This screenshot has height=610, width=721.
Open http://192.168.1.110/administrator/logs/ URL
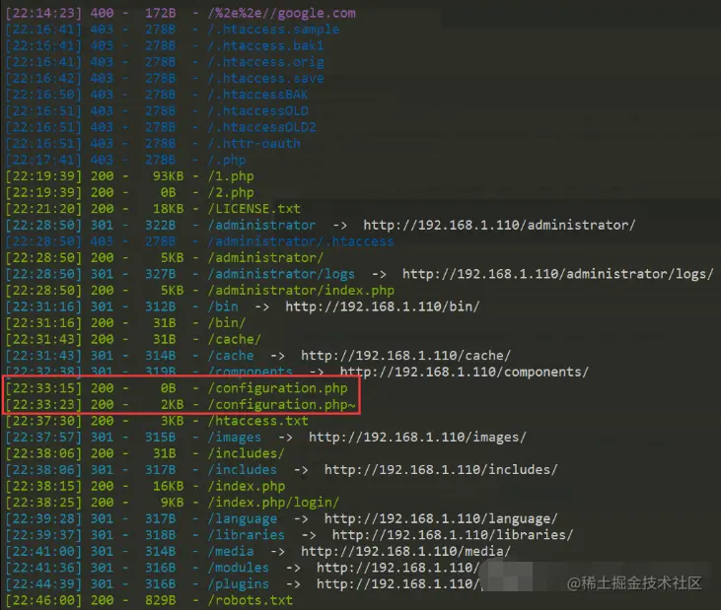557,274
